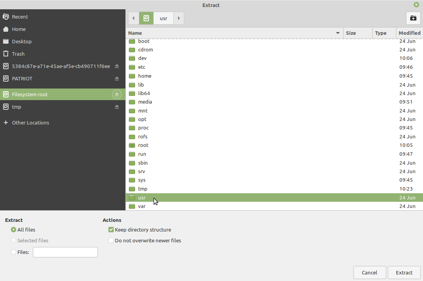Screen dimensions: 423x281
Task: Uncheck Keep directory structure
Action: click(111, 230)
